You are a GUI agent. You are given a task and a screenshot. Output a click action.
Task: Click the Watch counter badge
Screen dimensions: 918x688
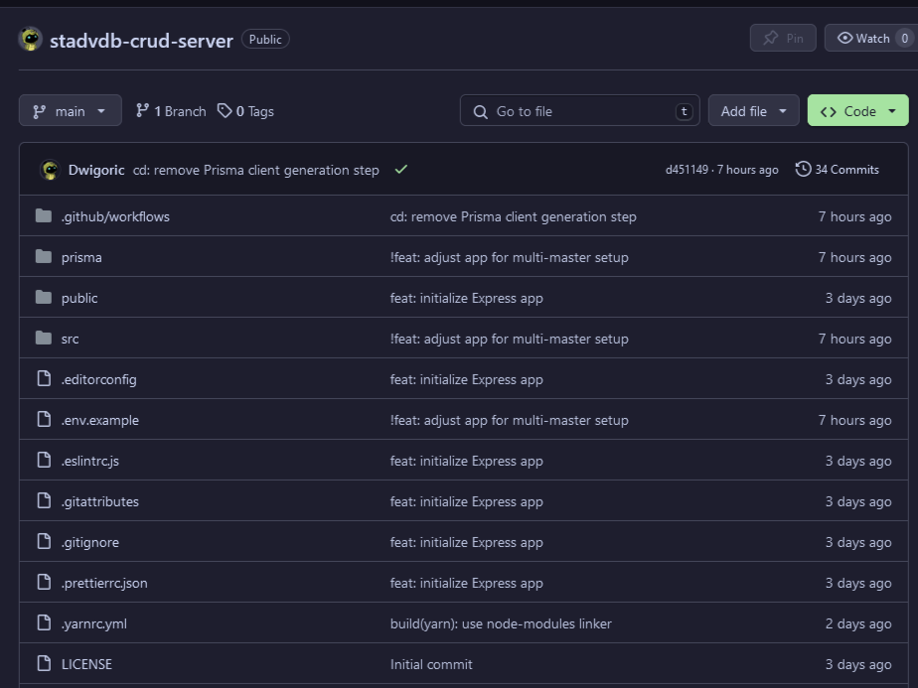pyautogui.click(x=903, y=38)
